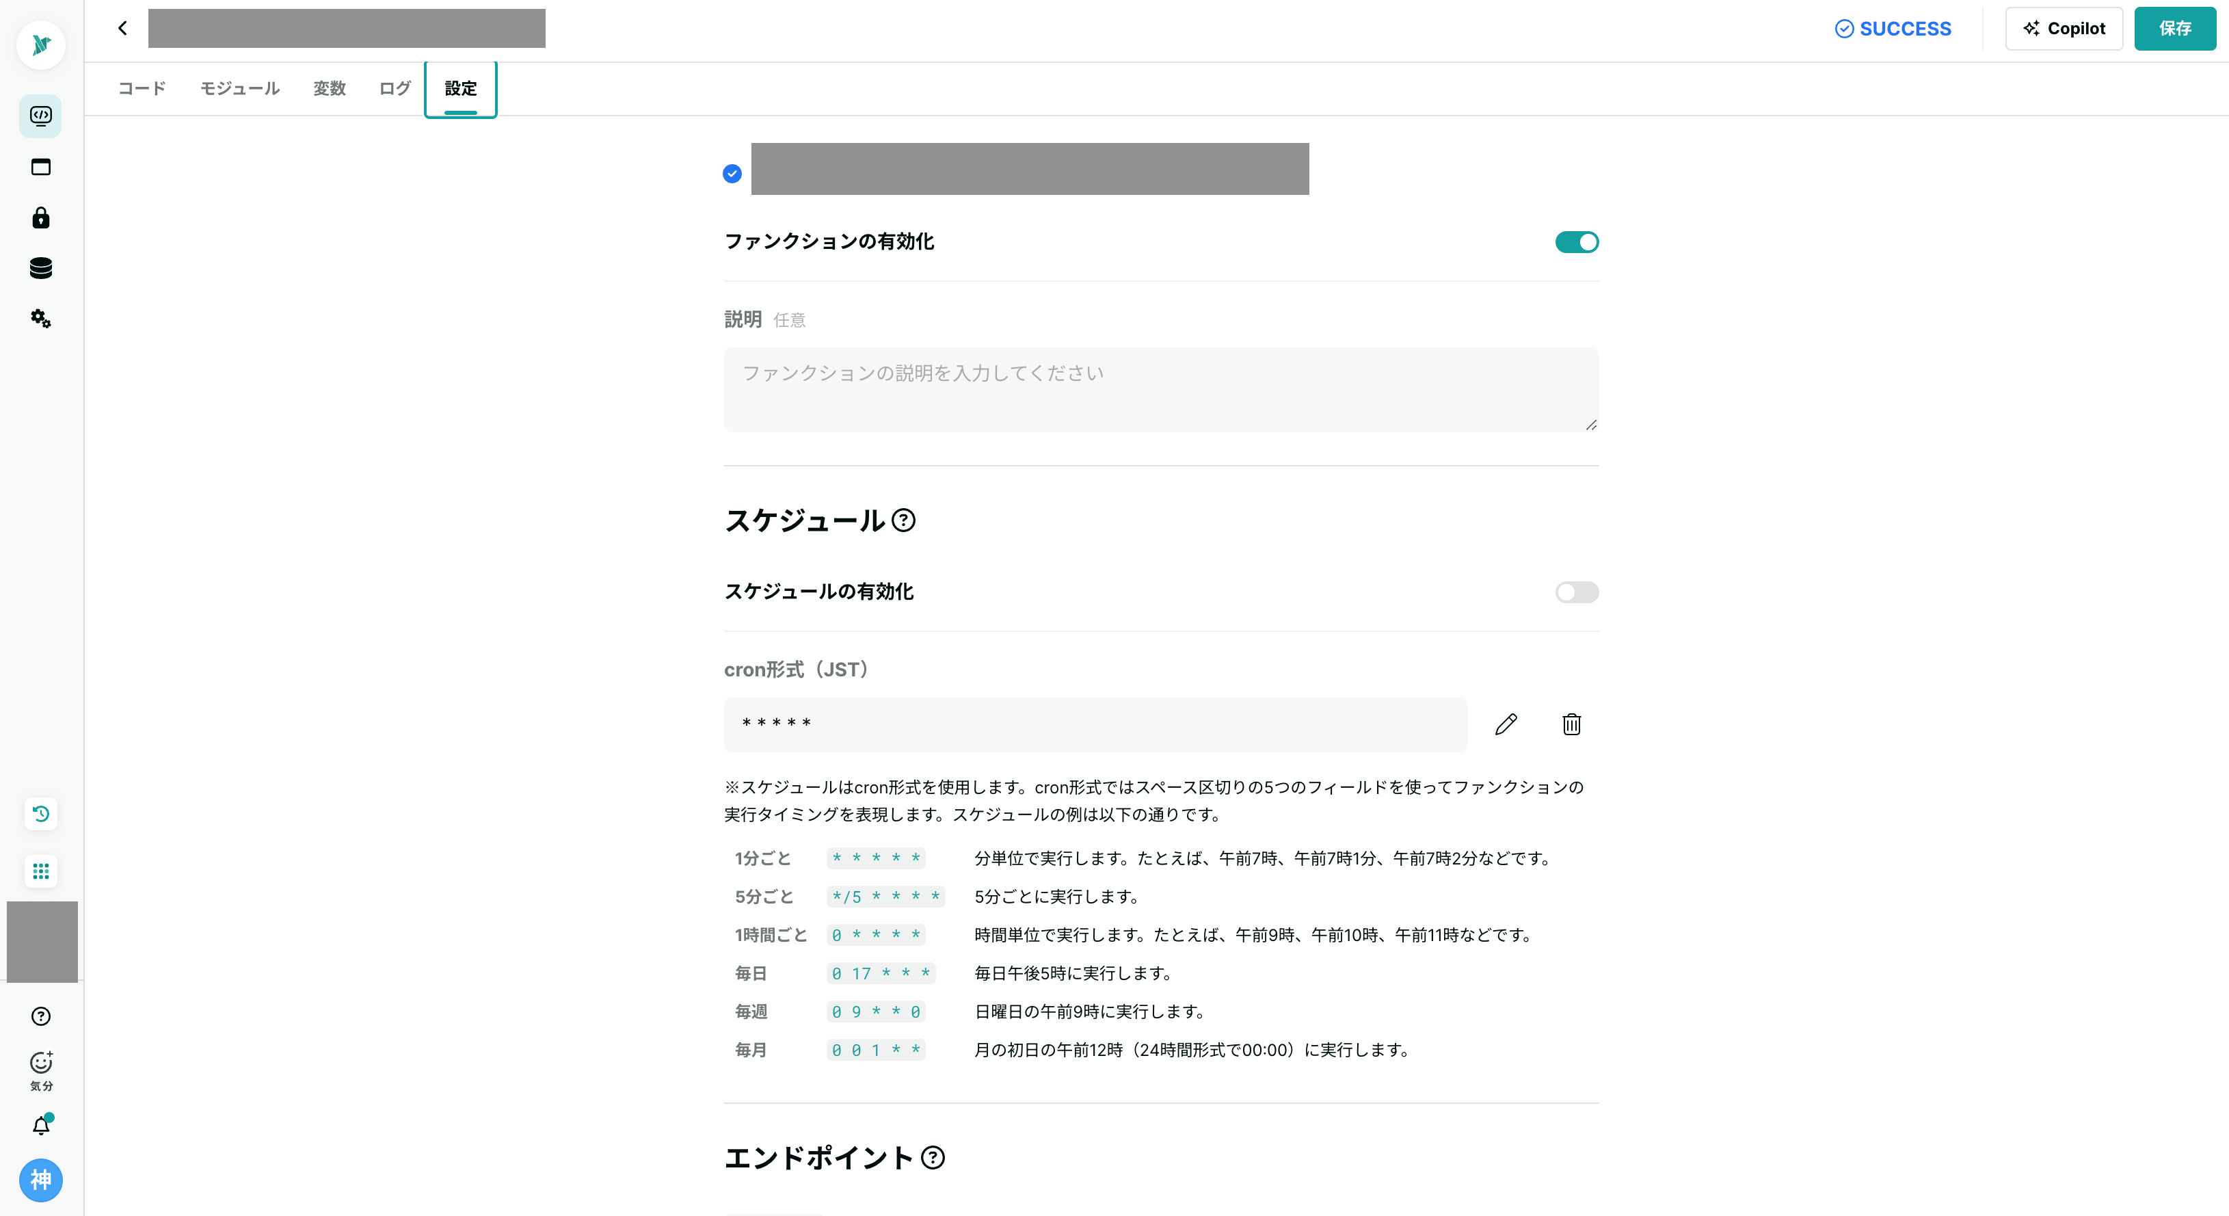Image resolution: width=2229 pixels, height=1216 pixels.
Task: Switch to the ログ tab
Action: tap(395, 88)
